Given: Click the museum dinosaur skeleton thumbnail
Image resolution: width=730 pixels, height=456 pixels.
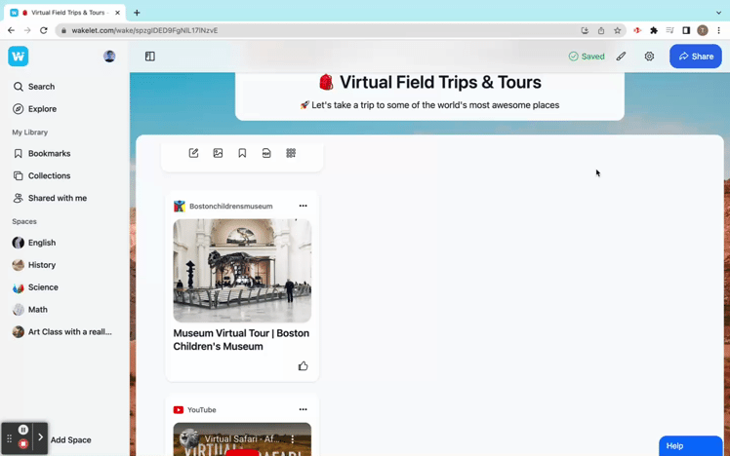Looking at the screenshot, I should [242, 271].
